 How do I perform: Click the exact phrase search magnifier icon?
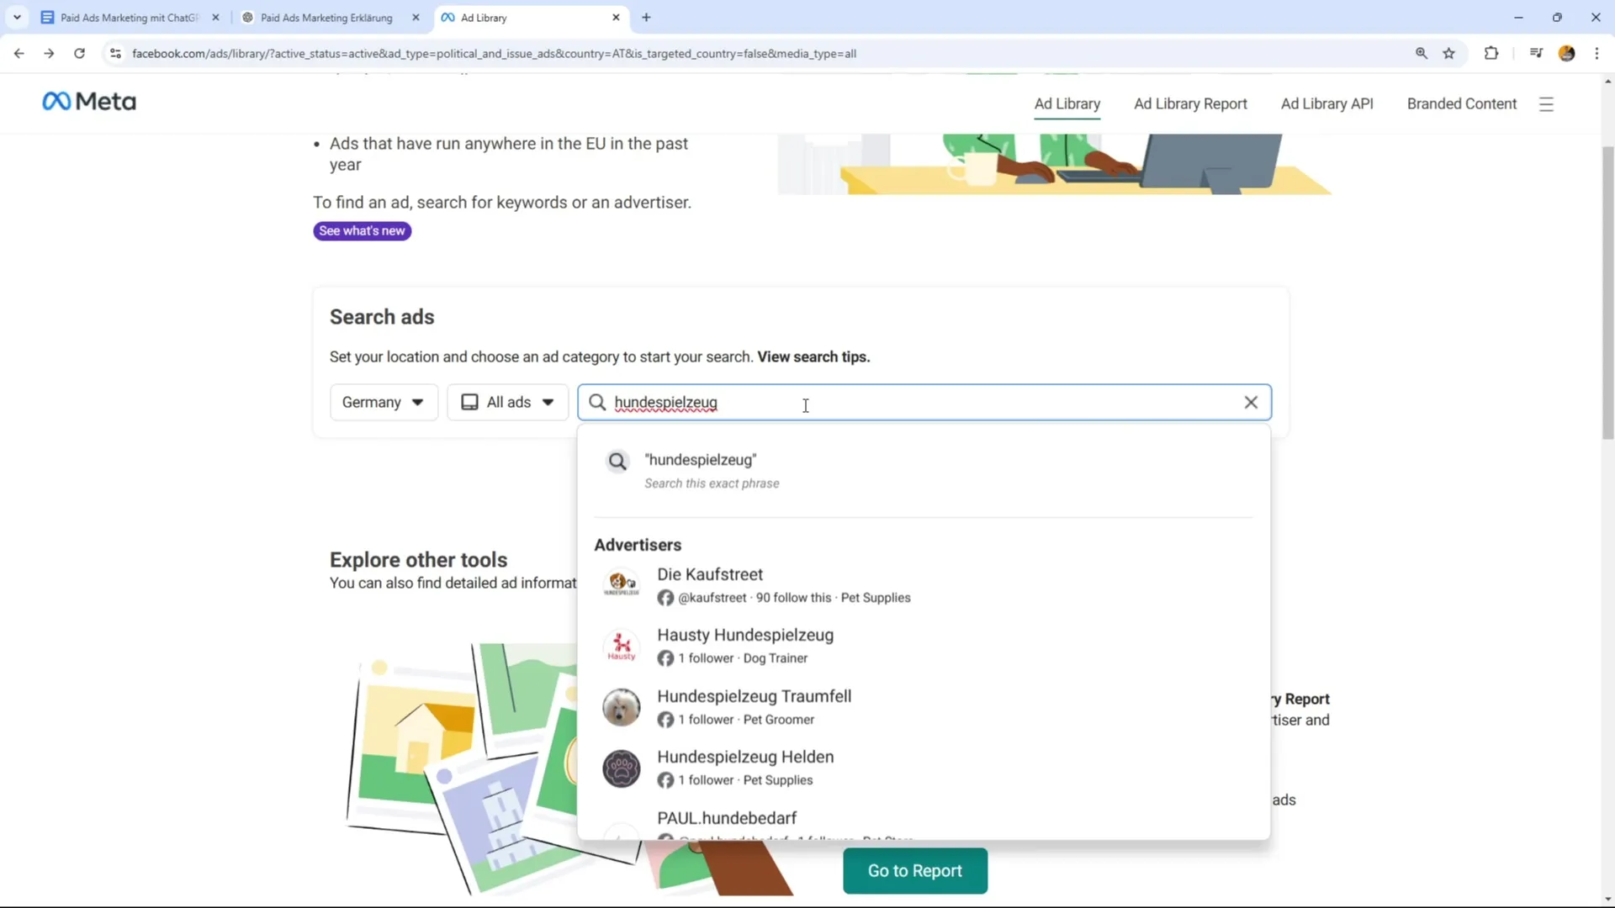click(618, 462)
